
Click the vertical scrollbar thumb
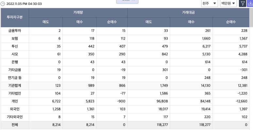point(251,18)
